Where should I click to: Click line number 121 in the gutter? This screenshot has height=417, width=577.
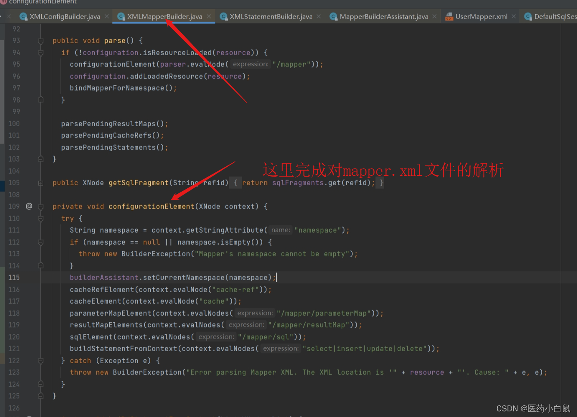point(14,349)
